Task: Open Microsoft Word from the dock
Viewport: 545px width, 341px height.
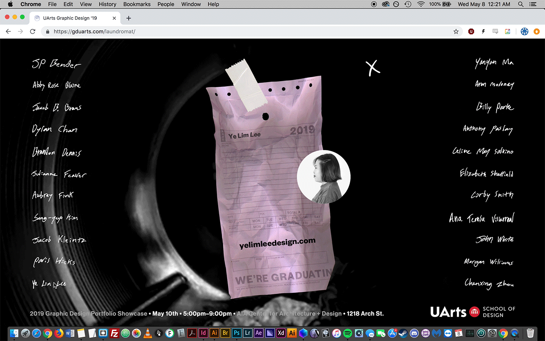Action: click(70, 333)
